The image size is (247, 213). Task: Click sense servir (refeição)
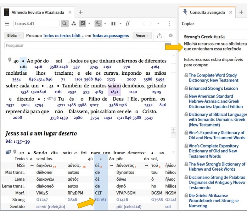[x=51, y=206]
